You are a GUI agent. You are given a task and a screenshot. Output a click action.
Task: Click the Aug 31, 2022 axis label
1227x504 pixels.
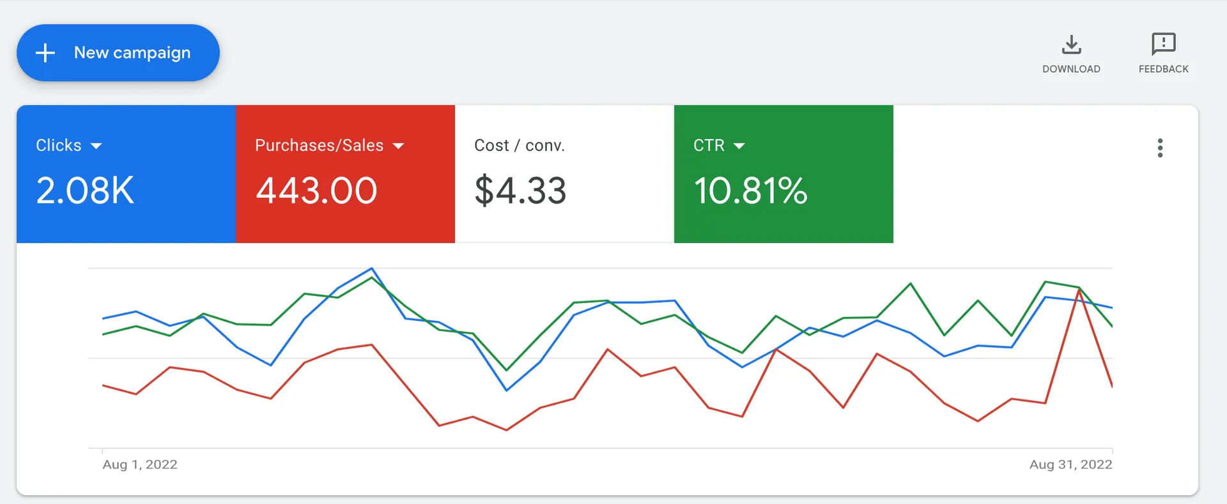pos(1070,464)
